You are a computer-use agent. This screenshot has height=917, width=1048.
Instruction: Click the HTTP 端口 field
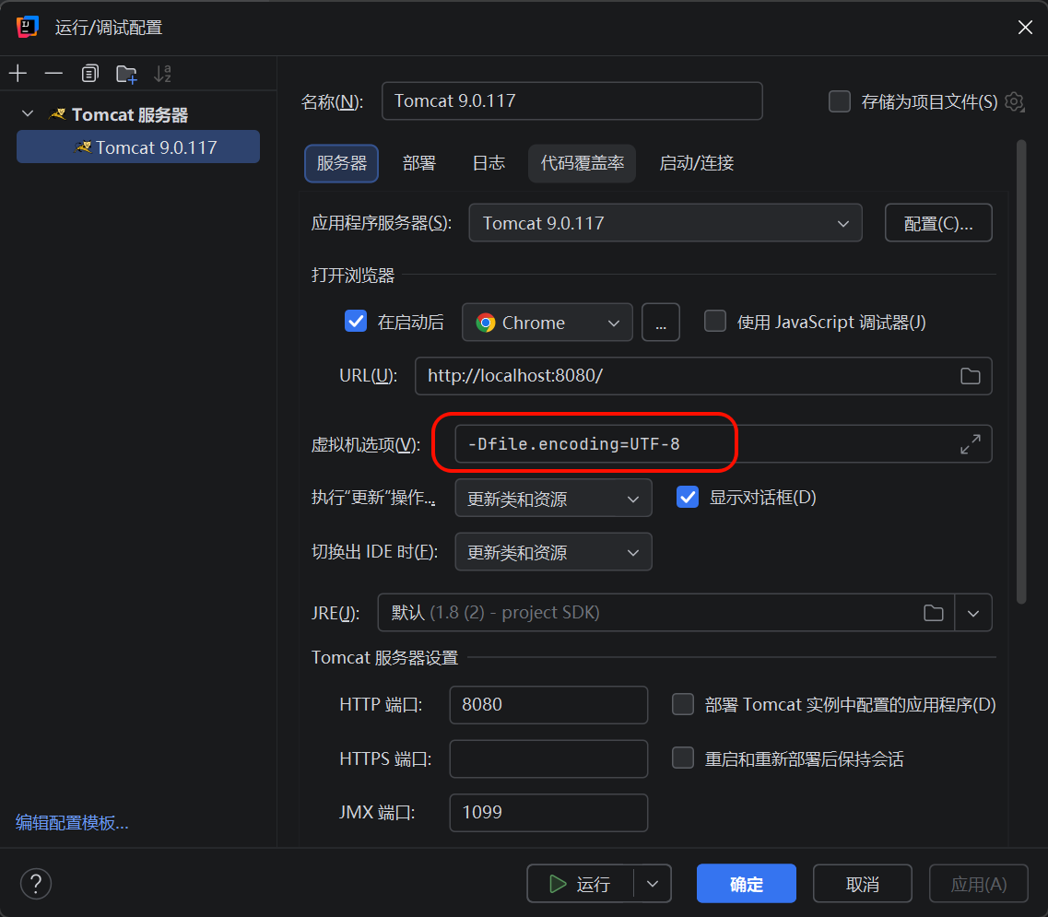548,705
